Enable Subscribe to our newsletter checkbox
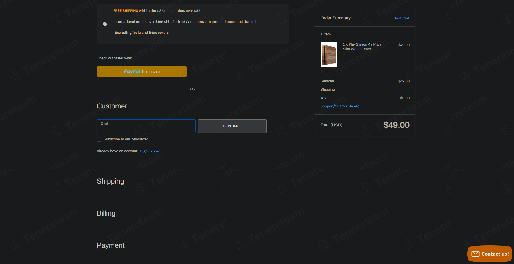Image resolution: width=514 pixels, height=264 pixels. coord(99,139)
